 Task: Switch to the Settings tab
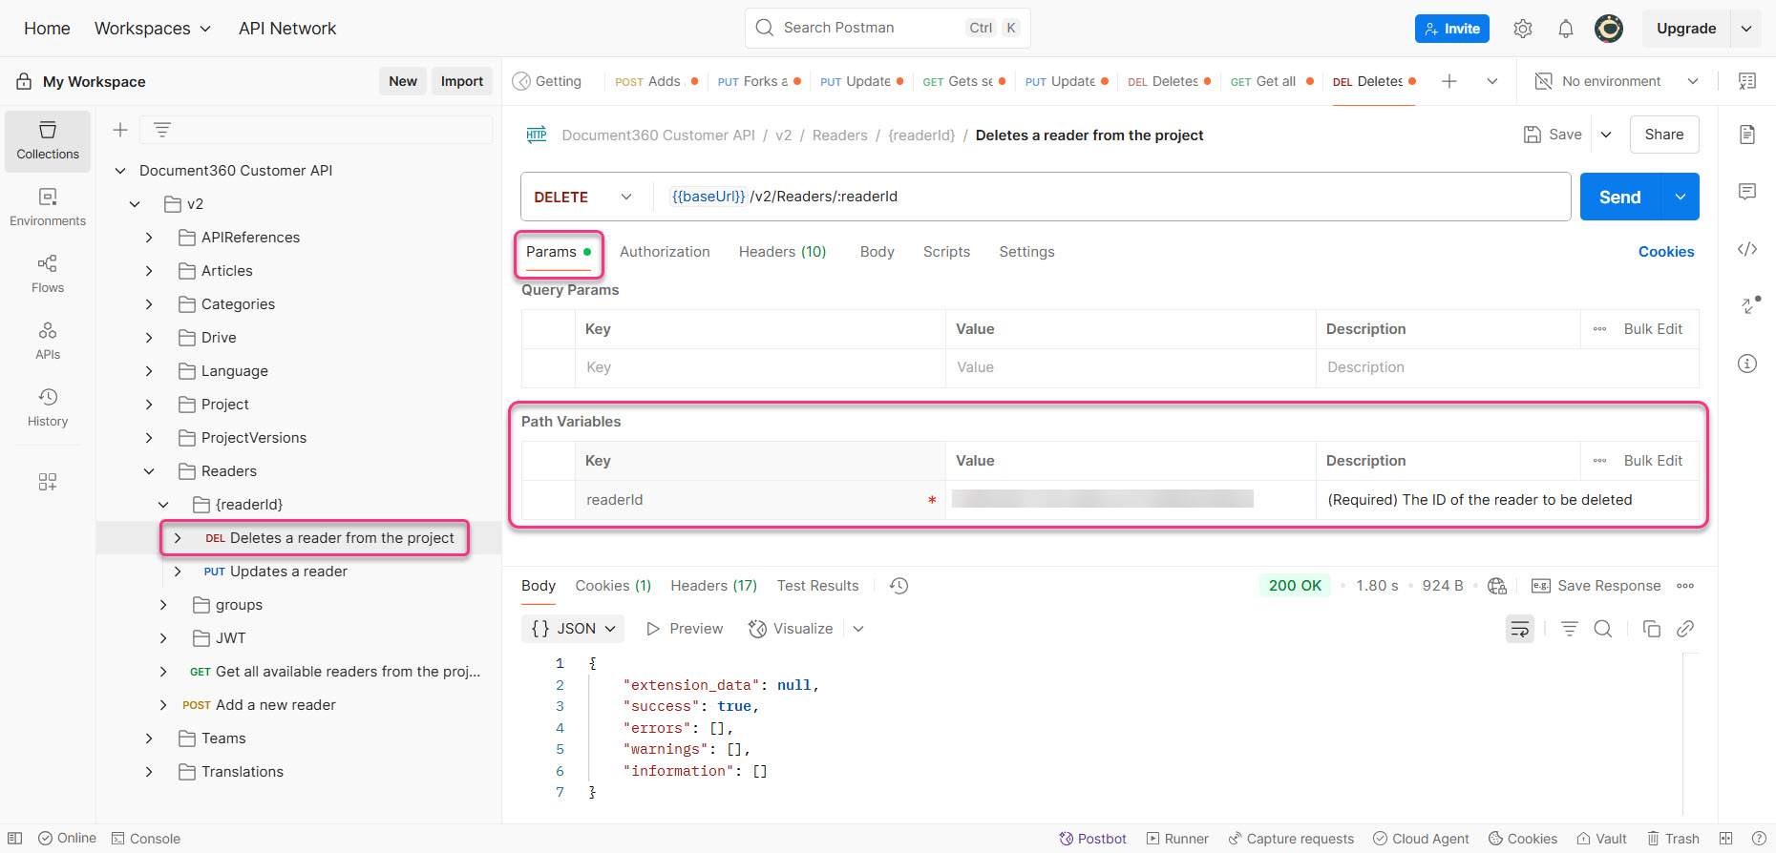[1026, 252]
